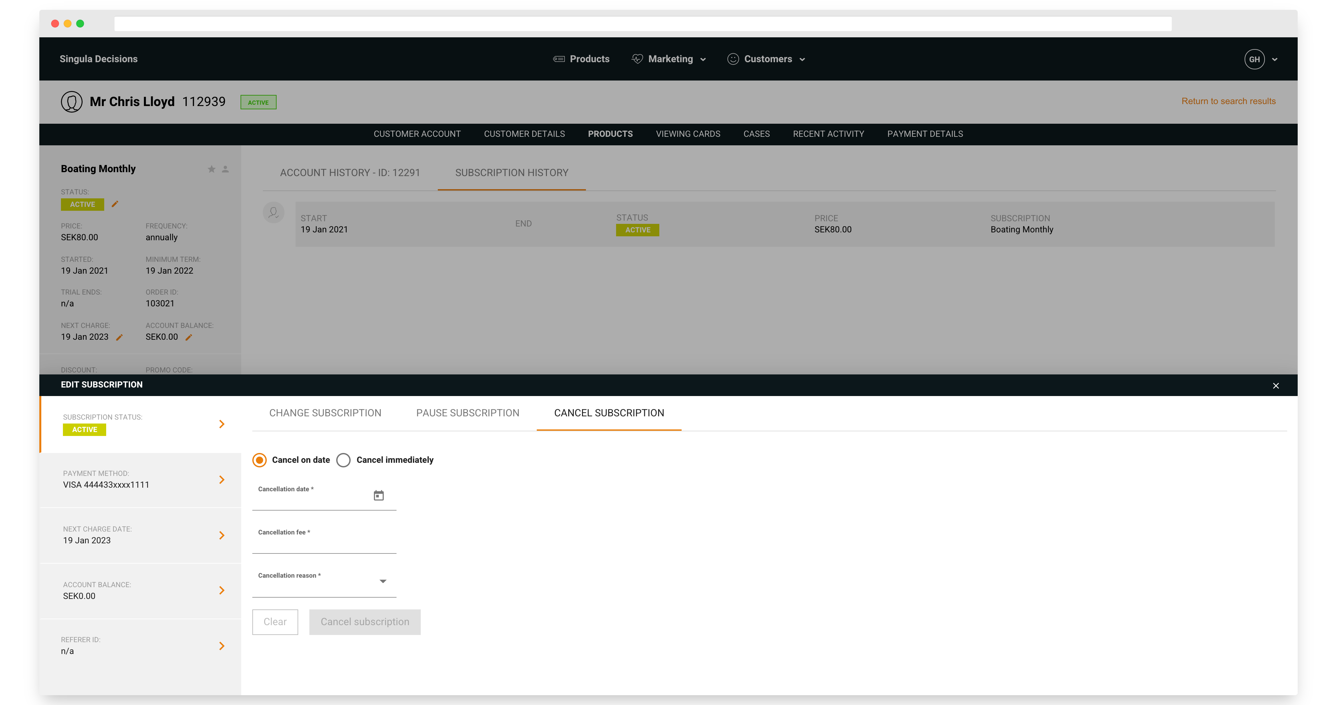This screenshot has width=1337, height=705.
Task: Open the GH user avatar menu
Action: click(x=1254, y=59)
